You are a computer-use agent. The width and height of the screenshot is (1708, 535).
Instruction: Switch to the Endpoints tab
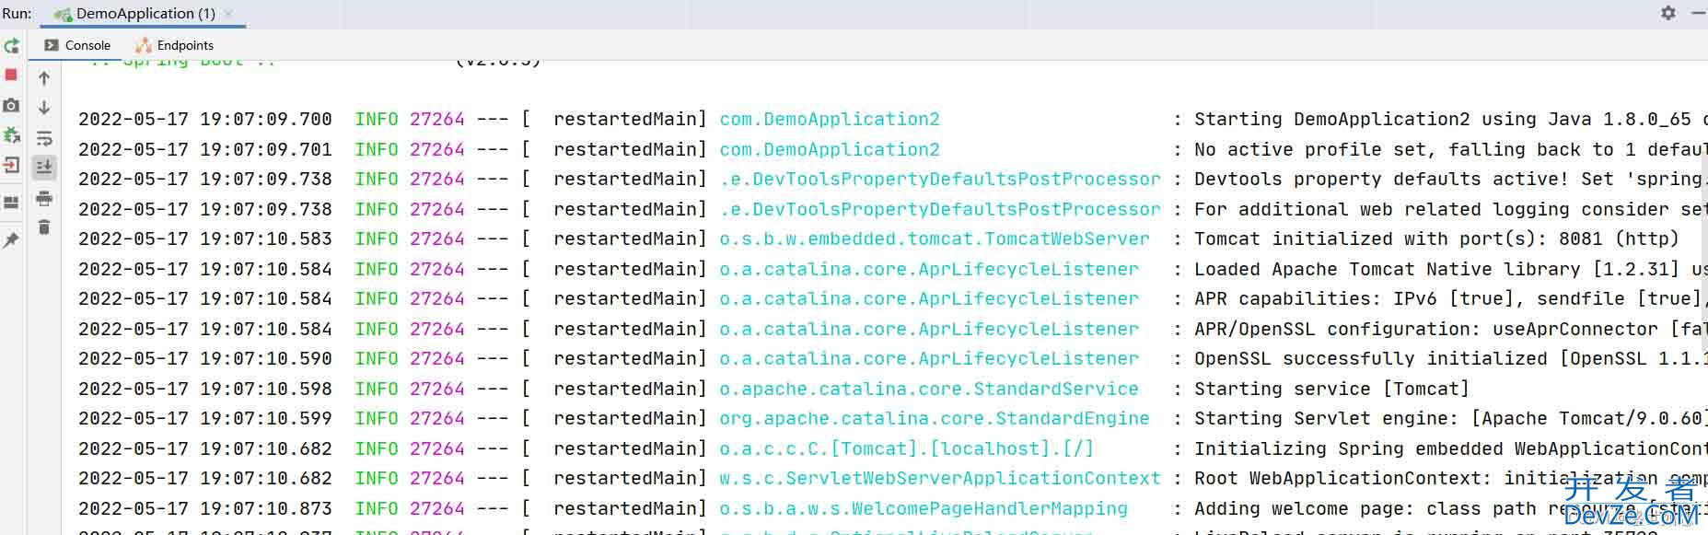coord(175,45)
